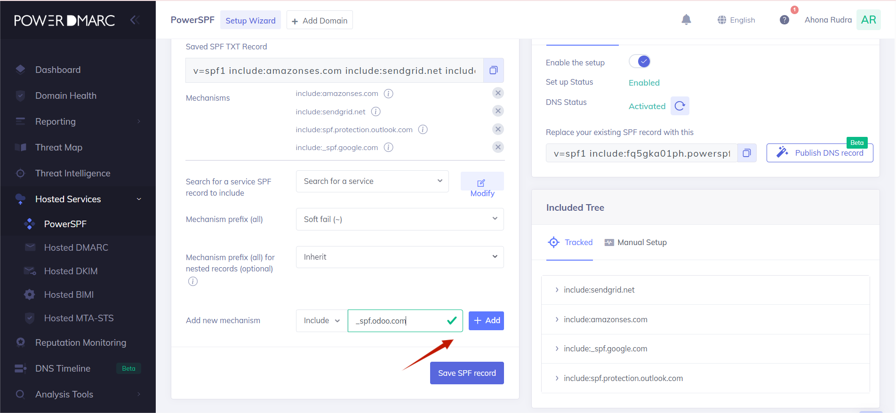Refresh the DNS Status
896x413 pixels.
tap(680, 106)
